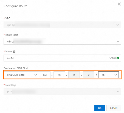124x113 pixels.
Task: Click the VPC label
Action: (x=8, y=18)
